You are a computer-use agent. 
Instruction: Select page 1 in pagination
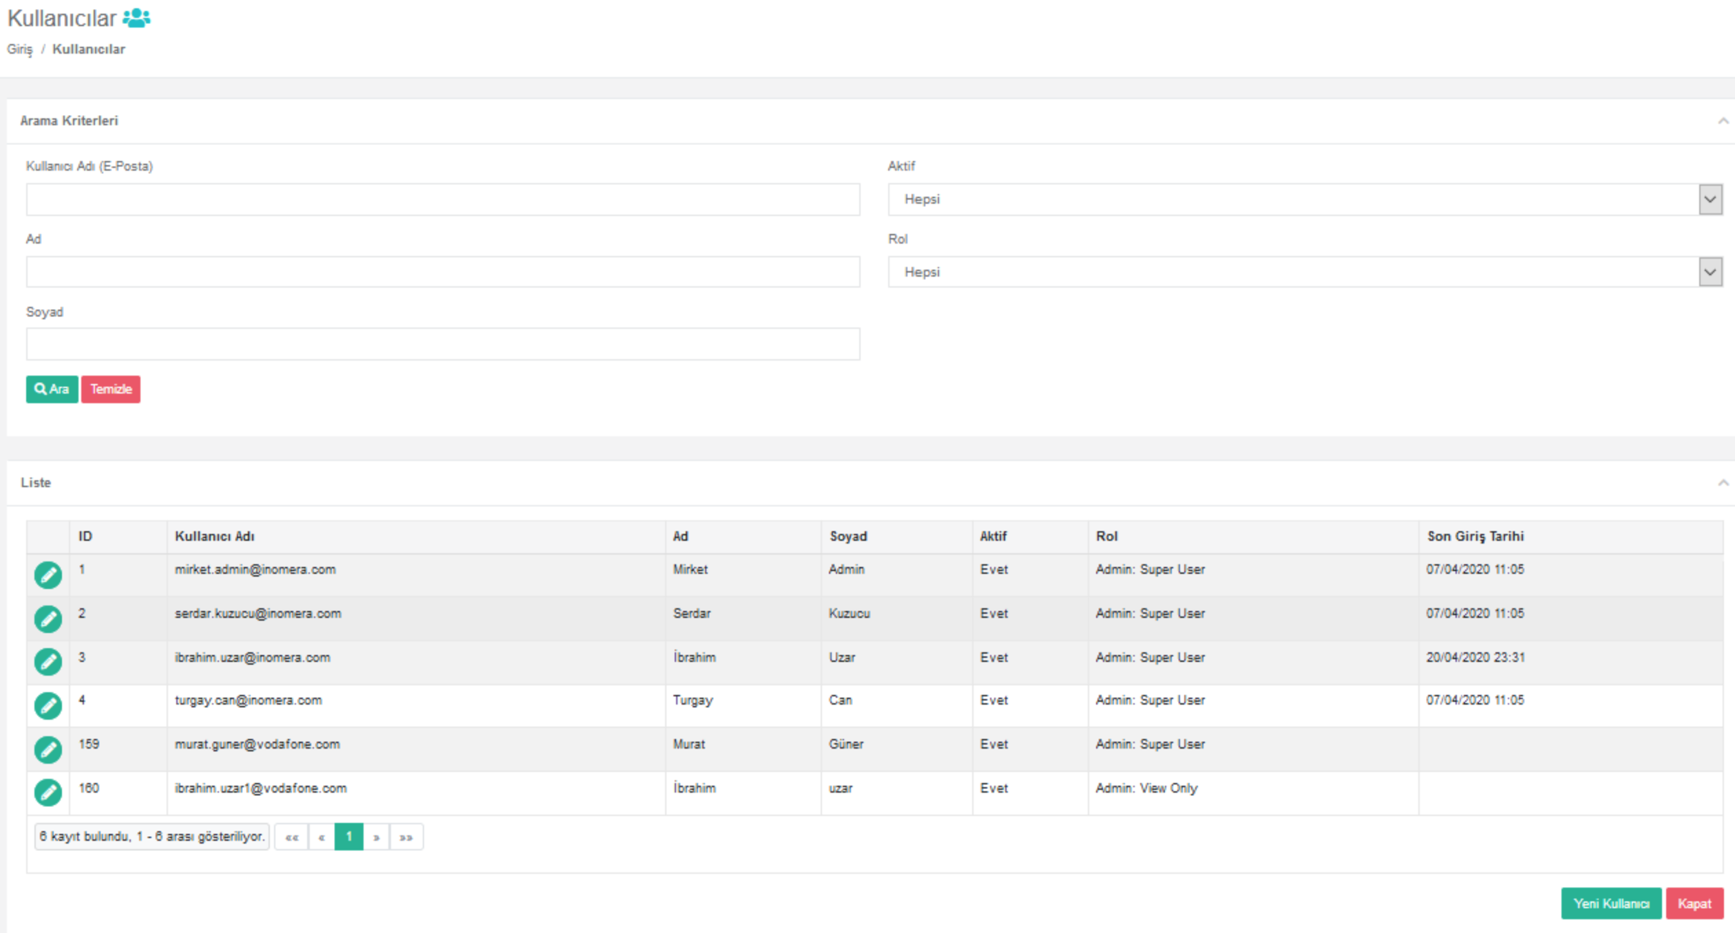point(349,837)
